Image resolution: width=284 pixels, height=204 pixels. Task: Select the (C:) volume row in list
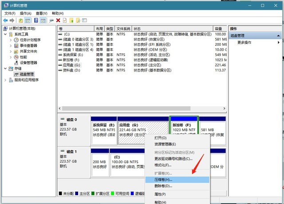(x=142, y=34)
